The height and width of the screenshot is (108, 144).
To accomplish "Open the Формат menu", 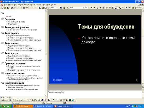I will 26,5.
